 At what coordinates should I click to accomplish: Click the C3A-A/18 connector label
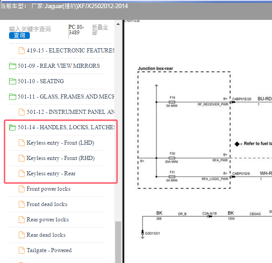(209, 213)
